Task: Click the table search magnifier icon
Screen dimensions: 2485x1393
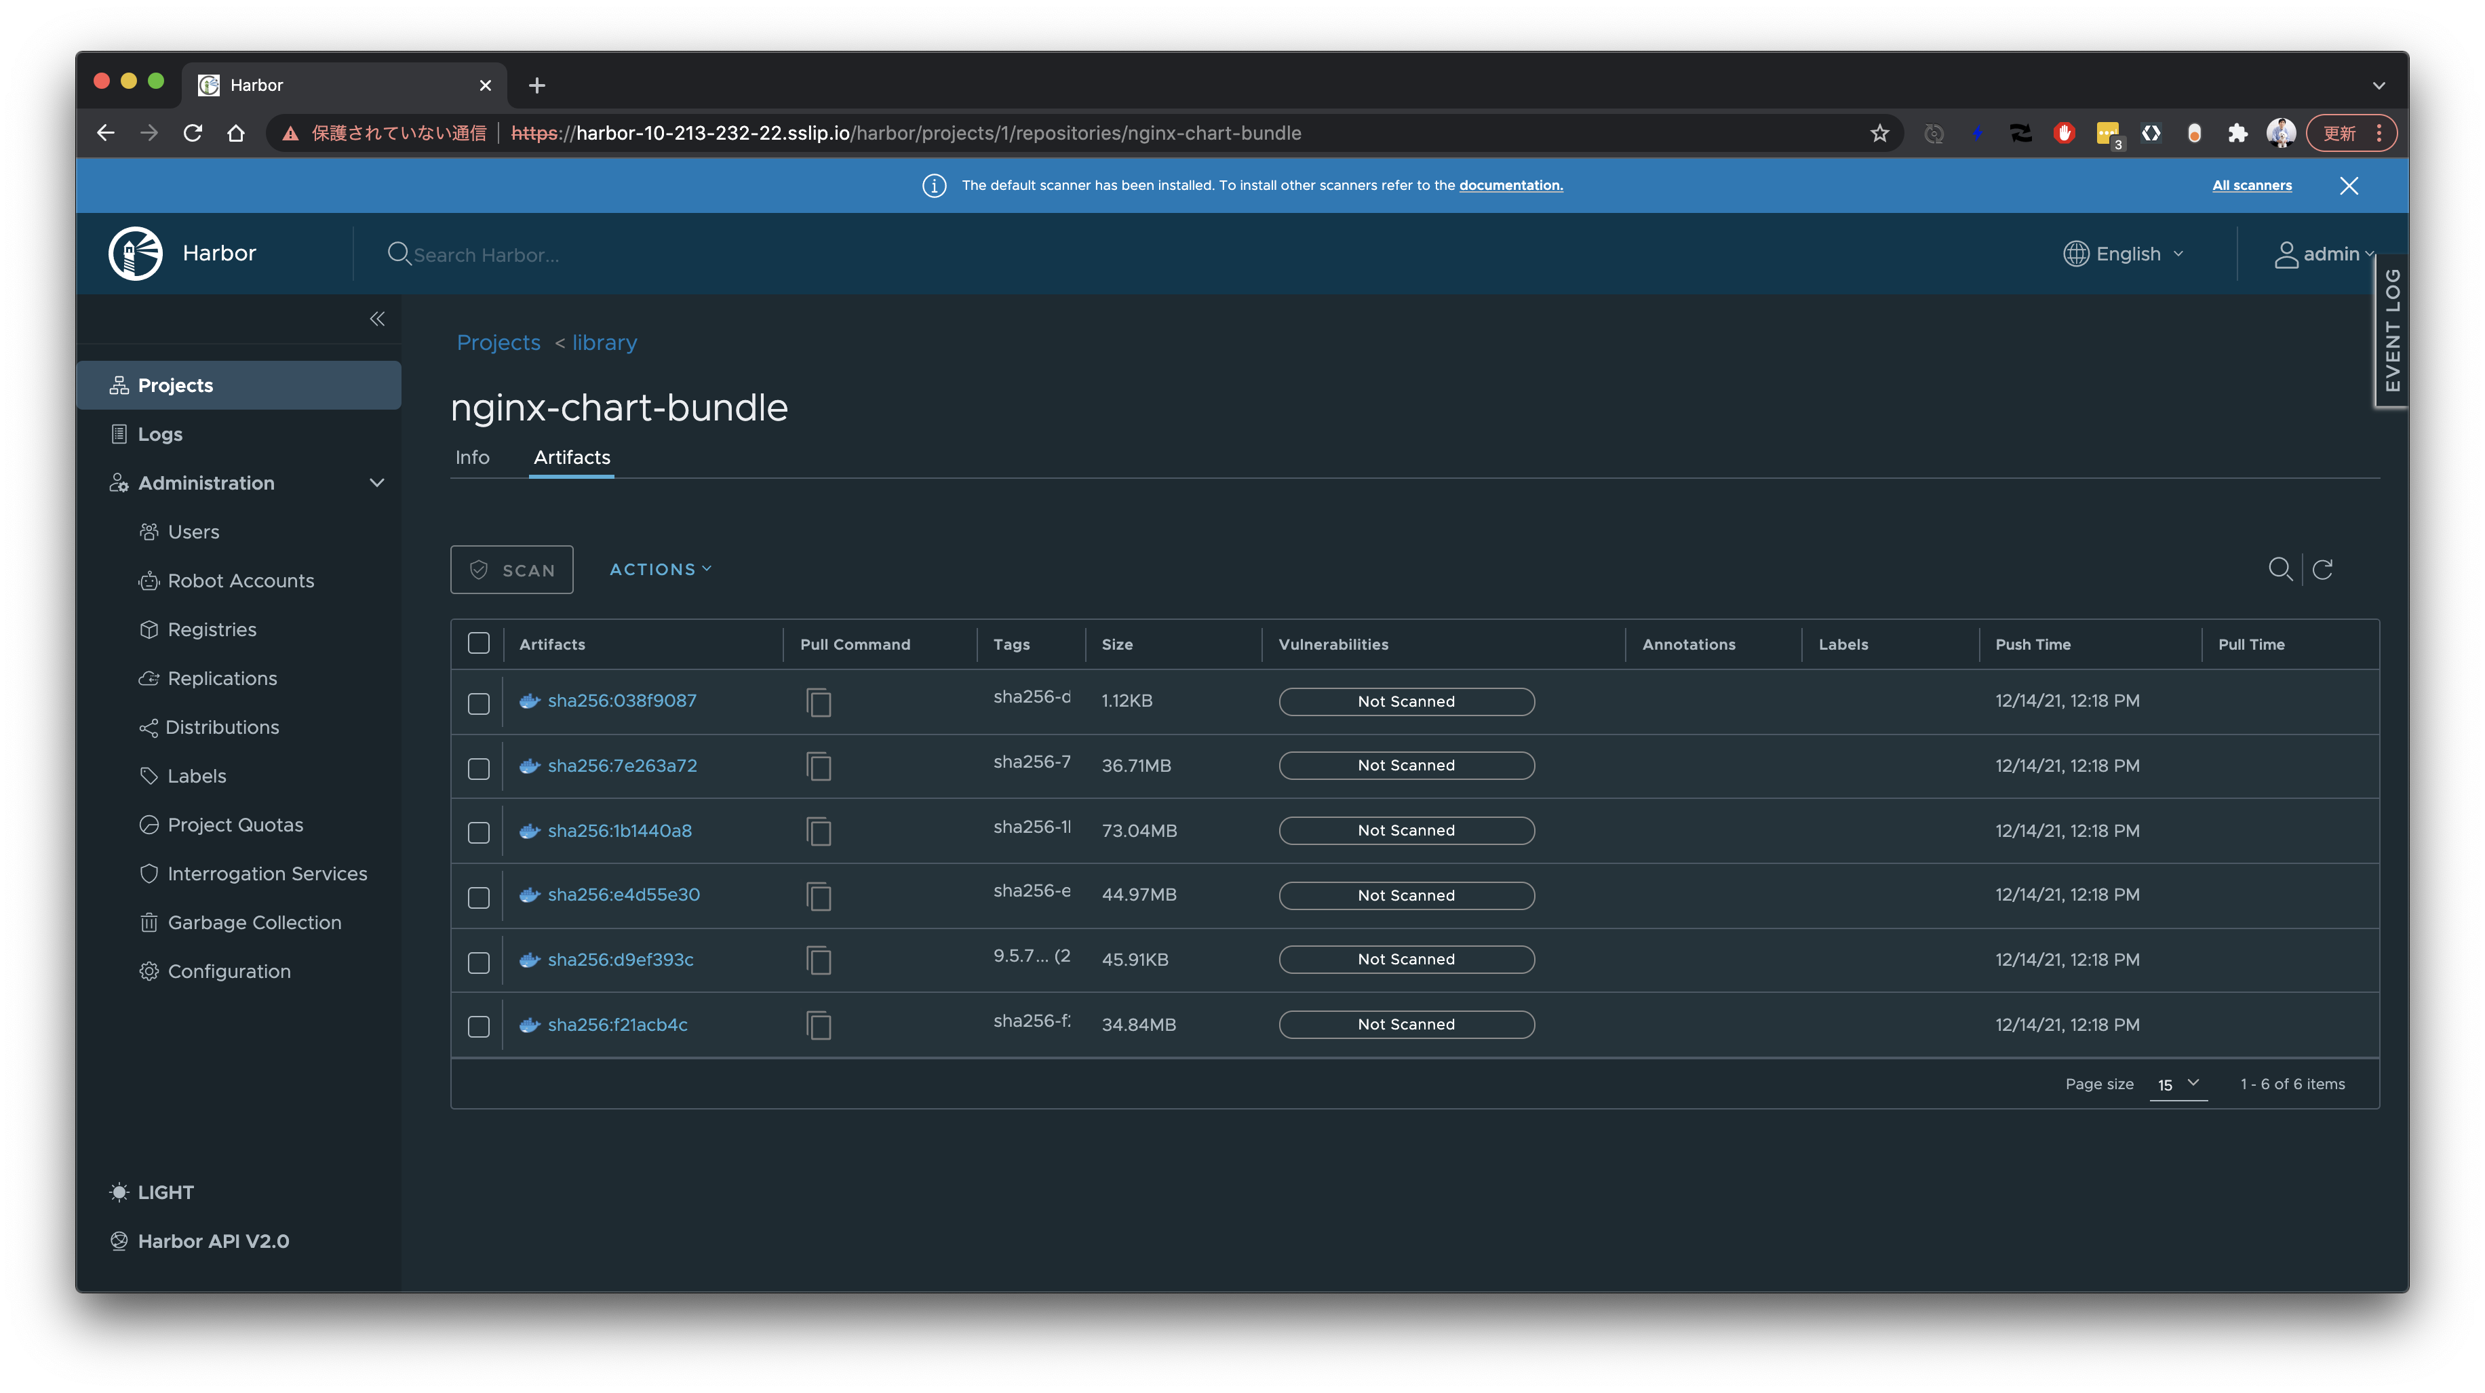Action: tap(2279, 569)
